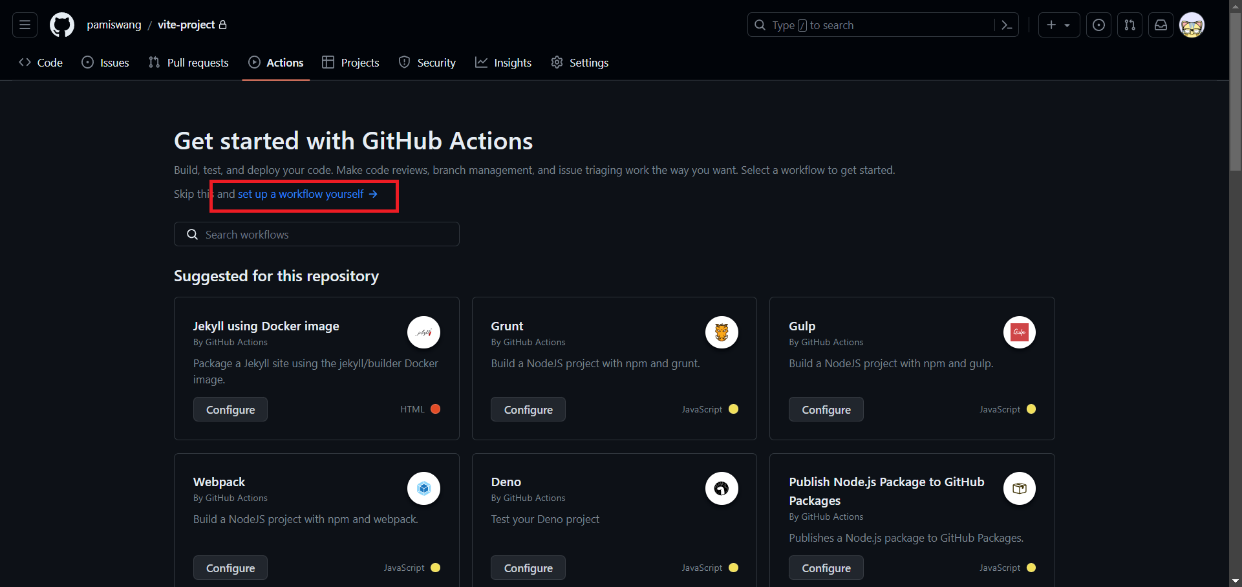Open the issues icon in header

pyautogui.click(x=1098, y=25)
